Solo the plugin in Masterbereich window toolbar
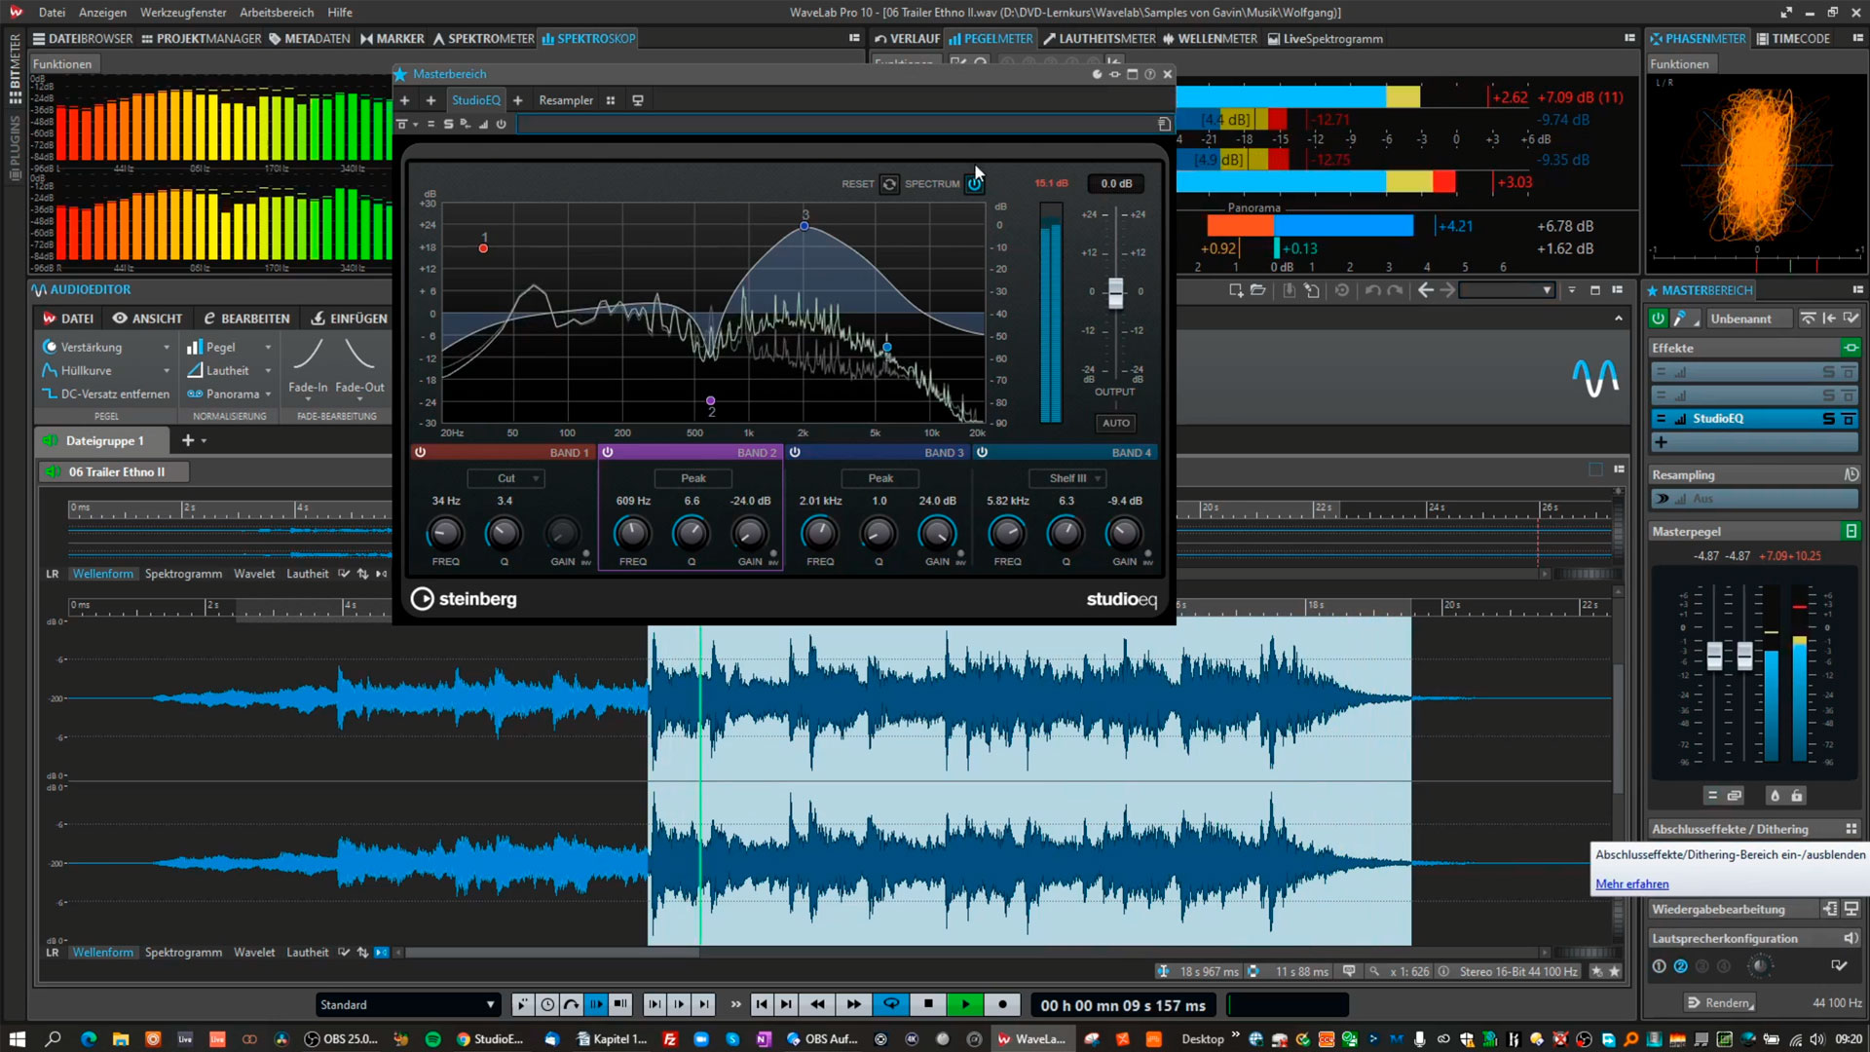 (x=448, y=125)
